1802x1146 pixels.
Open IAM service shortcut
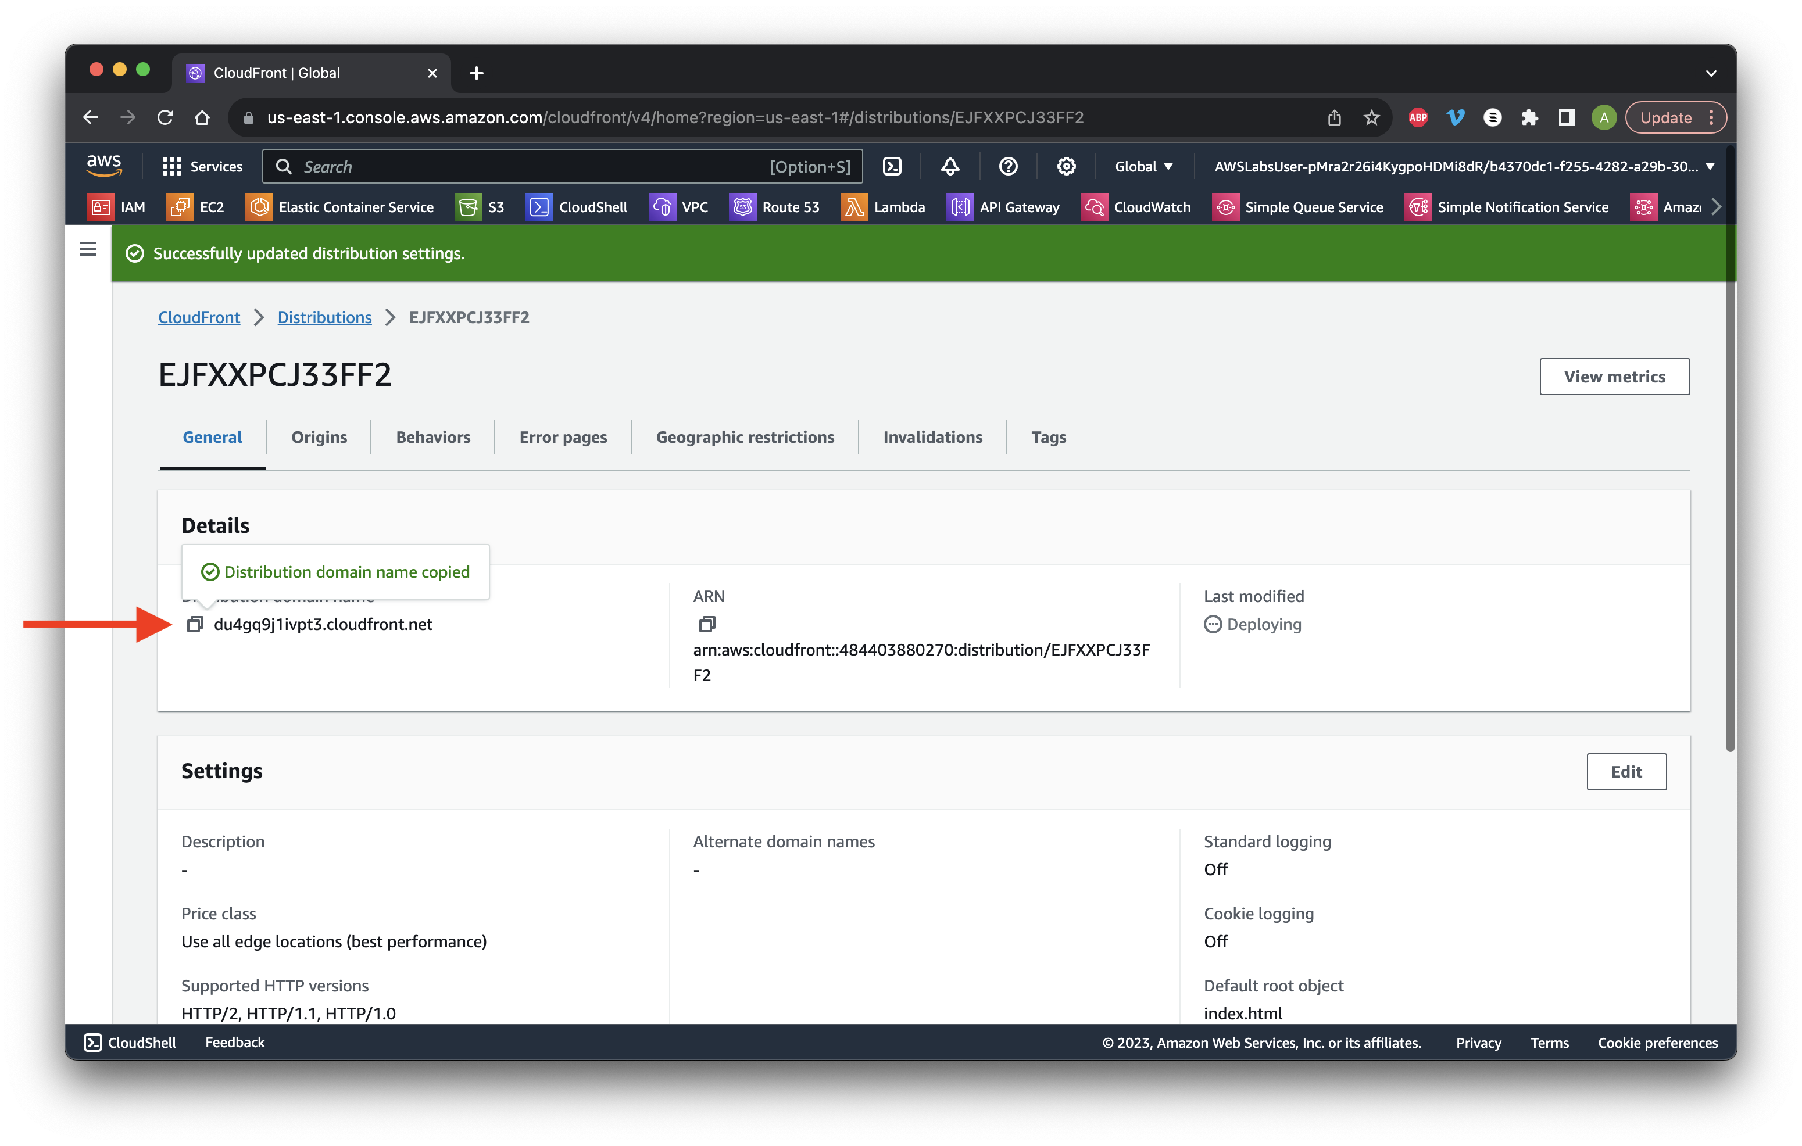pos(117,207)
